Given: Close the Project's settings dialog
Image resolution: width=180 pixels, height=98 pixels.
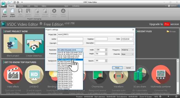Looking at the screenshot, I should pos(133,30).
